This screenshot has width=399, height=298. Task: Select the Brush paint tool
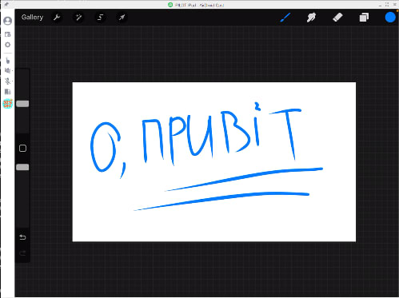click(x=285, y=18)
